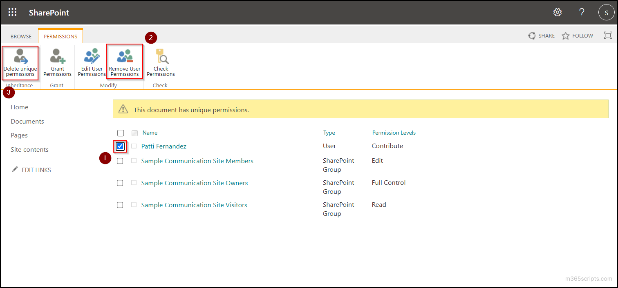Open the Patti Fernandez link

pos(163,146)
